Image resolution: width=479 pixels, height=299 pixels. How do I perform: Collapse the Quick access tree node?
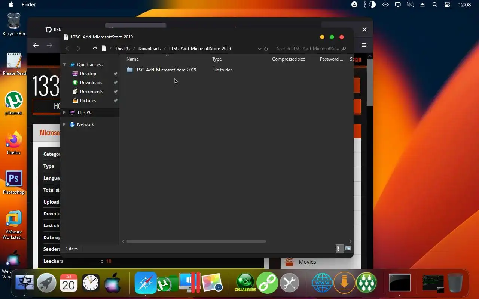(x=64, y=65)
